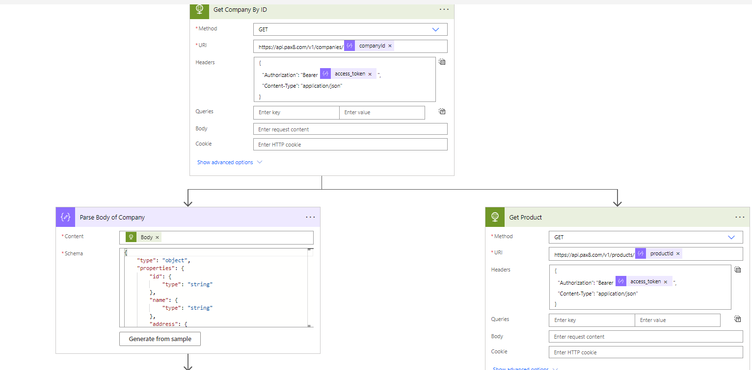Click the Body input in Get Company By ID
Image resolution: width=752 pixels, height=370 pixels.
(350, 129)
